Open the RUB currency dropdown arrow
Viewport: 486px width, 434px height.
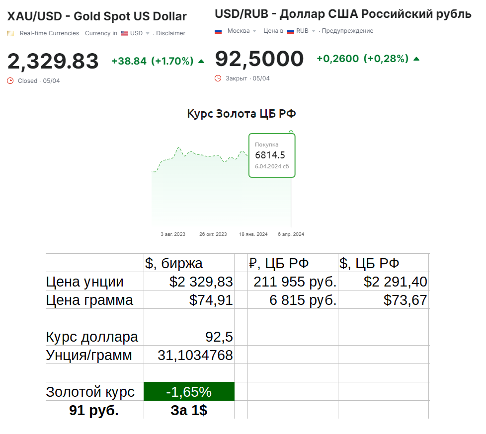[314, 31]
